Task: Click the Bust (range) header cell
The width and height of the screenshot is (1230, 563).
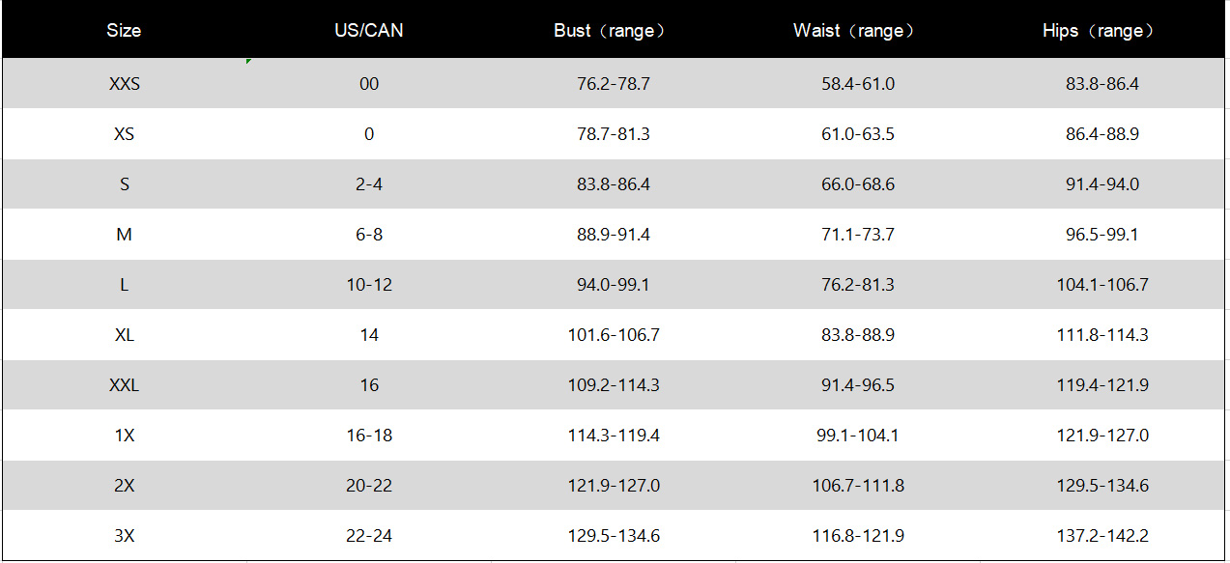Action: point(613,31)
